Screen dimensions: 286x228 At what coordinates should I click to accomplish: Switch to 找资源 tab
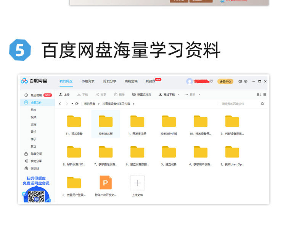pyautogui.click(x=151, y=81)
